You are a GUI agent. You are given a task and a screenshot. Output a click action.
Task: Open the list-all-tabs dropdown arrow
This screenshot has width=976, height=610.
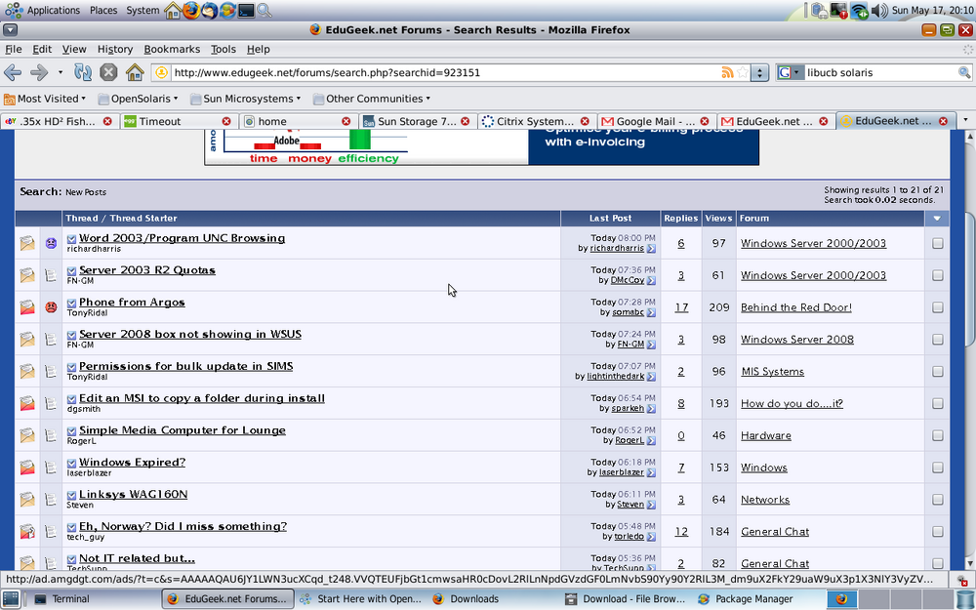point(965,121)
